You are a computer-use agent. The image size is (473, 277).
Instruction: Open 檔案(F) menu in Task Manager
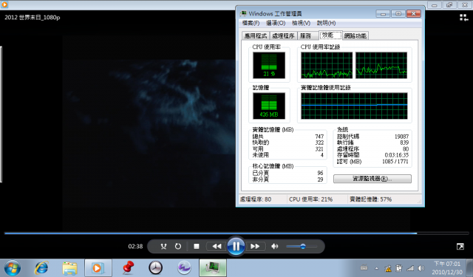pyautogui.click(x=251, y=23)
